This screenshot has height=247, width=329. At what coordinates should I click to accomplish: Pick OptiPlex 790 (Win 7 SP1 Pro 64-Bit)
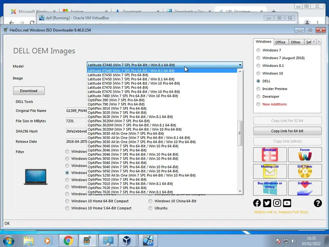tap(162, 104)
